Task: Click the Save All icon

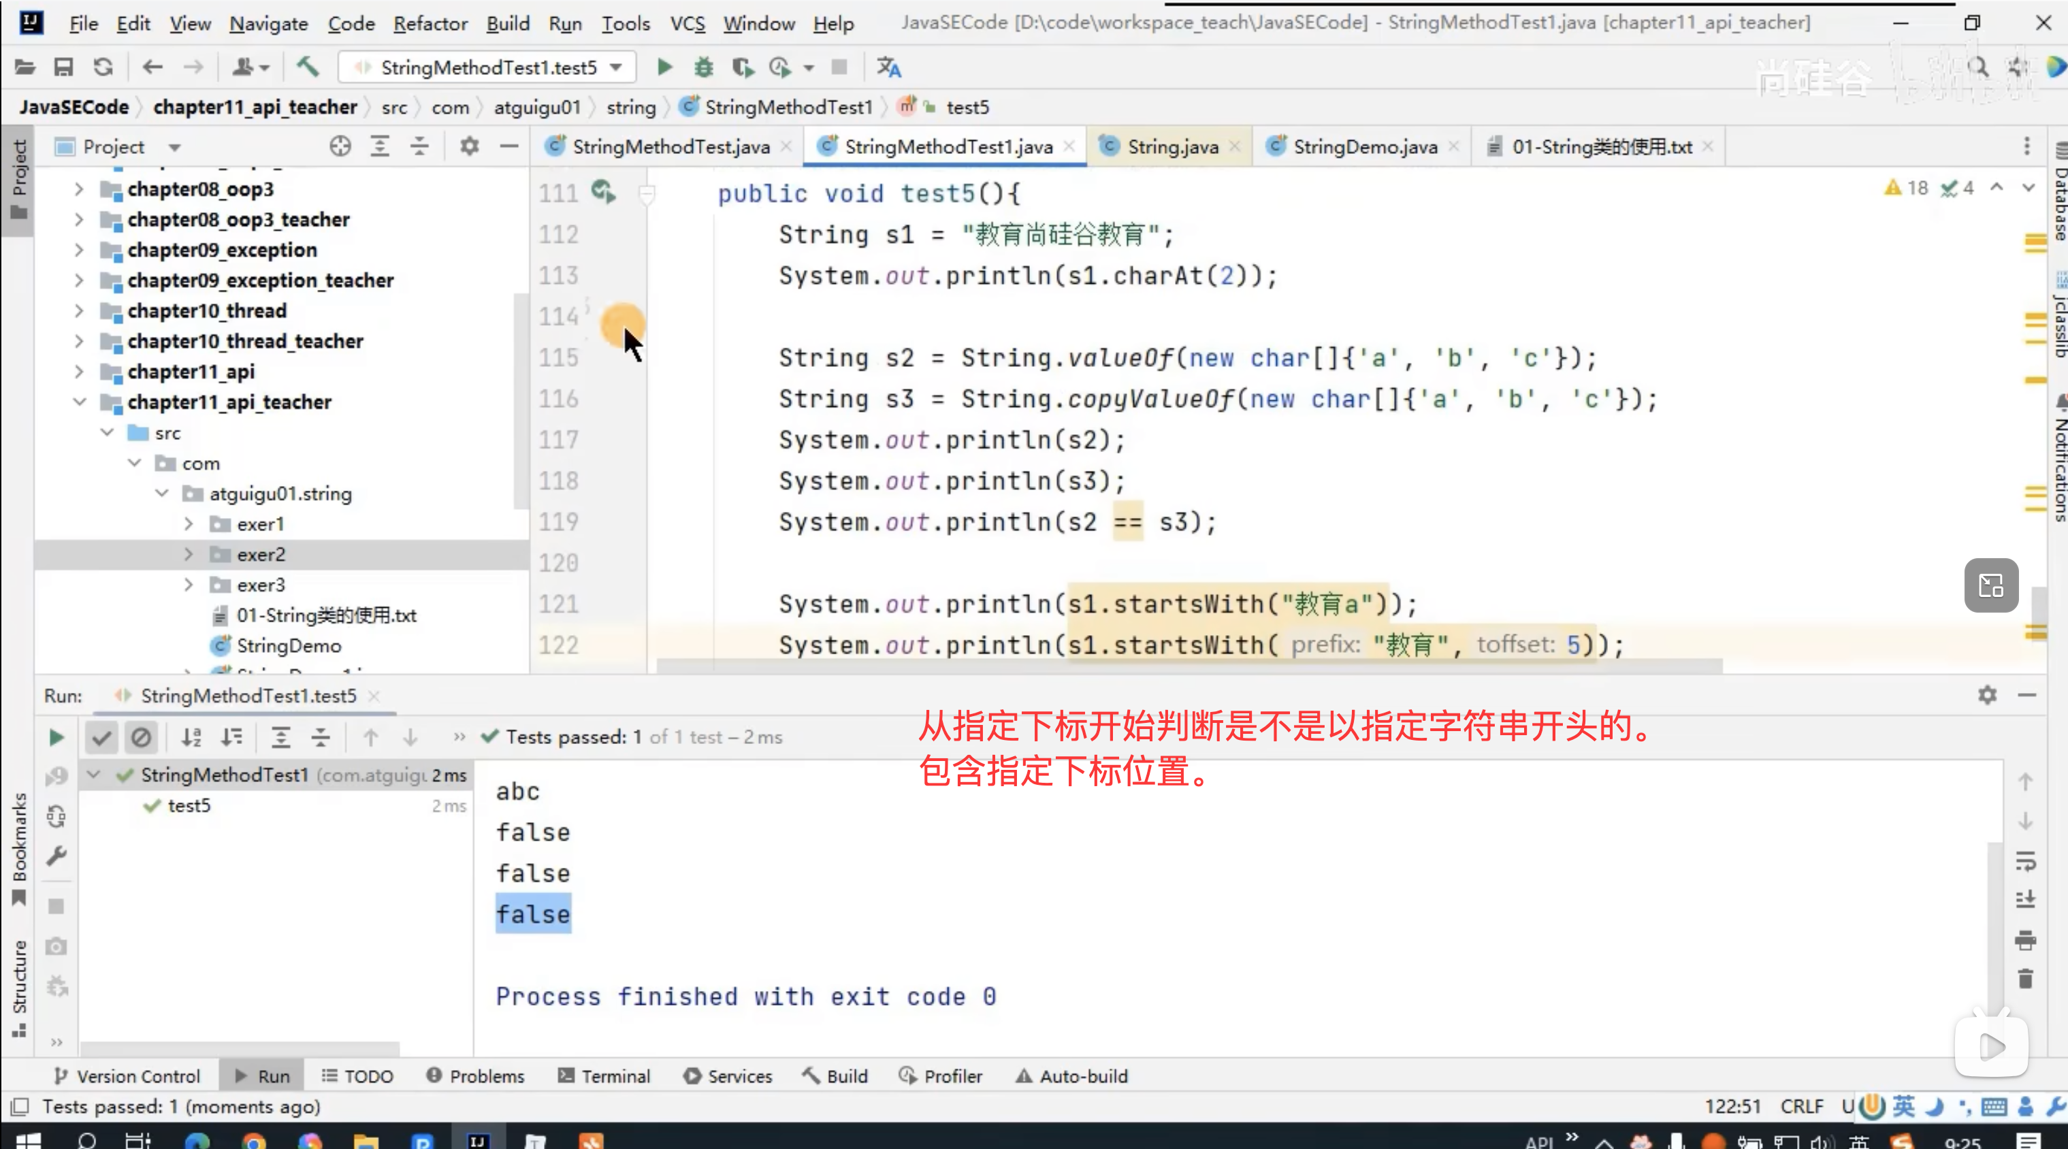Action: tap(63, 67)
